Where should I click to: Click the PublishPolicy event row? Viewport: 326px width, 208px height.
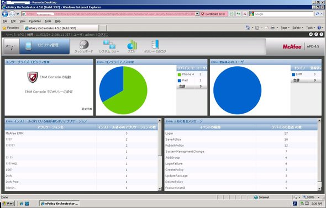(x=241, y=146)
